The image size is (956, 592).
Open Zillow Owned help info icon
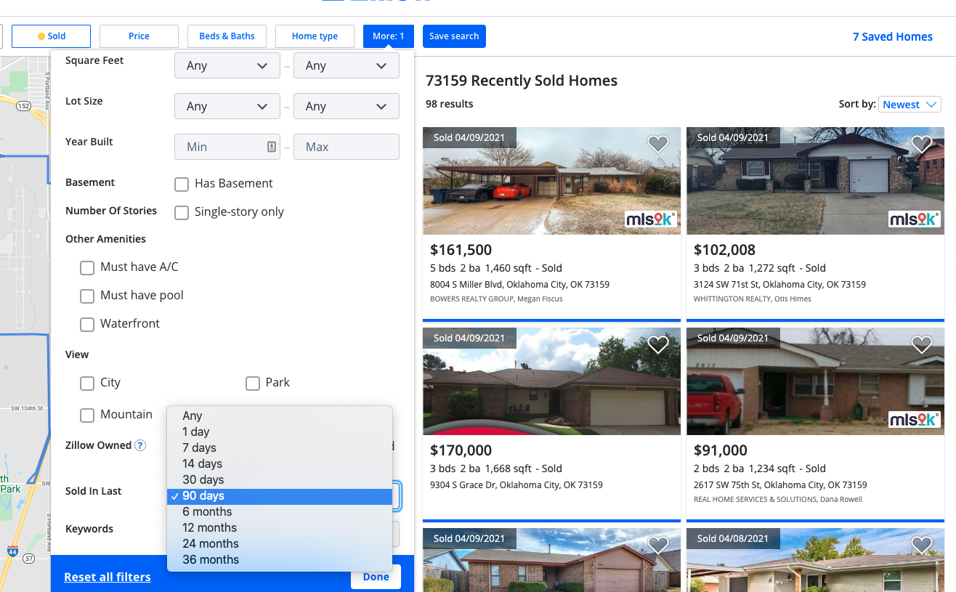coord(140,445)
